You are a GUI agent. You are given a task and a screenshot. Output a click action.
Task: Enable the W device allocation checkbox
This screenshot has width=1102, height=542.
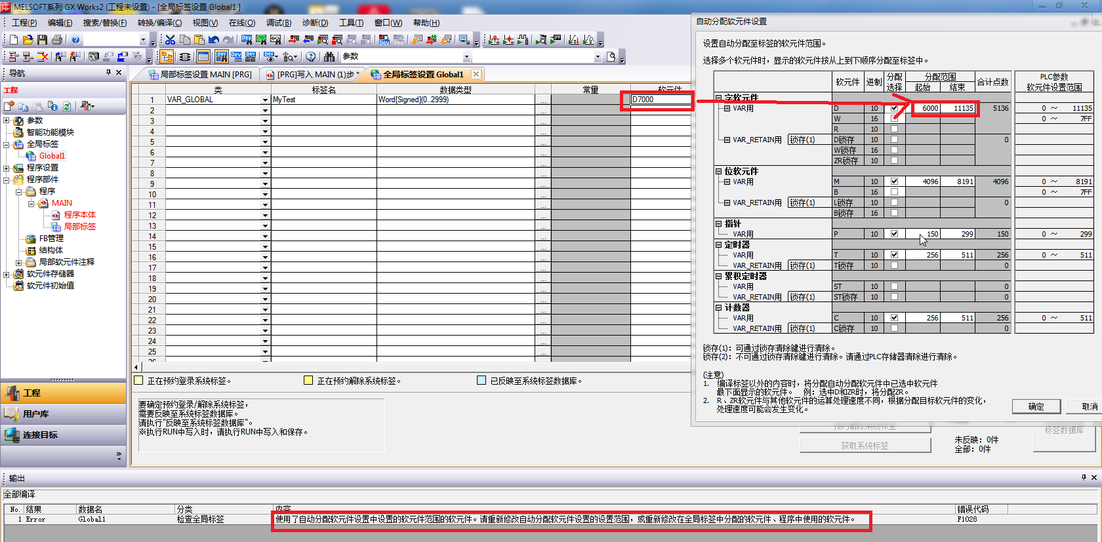point(894,119)
